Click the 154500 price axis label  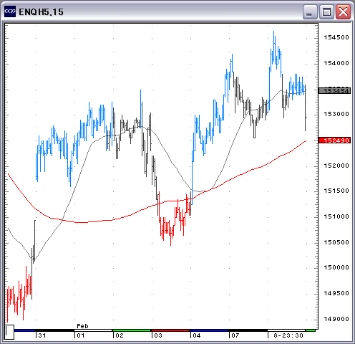coord(336,37)
